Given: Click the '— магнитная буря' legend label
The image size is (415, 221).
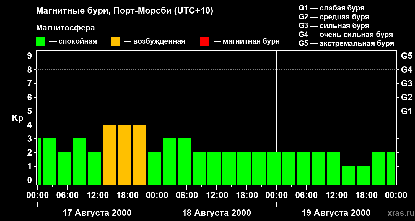Looking at the screenshot, I should coord(247,41).
